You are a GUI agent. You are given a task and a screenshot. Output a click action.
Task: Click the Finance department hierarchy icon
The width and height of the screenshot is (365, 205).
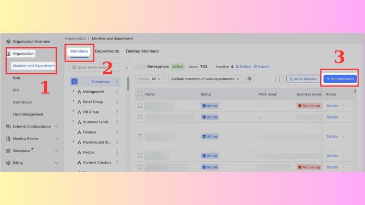pos(79,132)
